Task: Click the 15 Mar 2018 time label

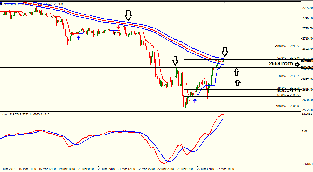Action: tap(8, 169)
